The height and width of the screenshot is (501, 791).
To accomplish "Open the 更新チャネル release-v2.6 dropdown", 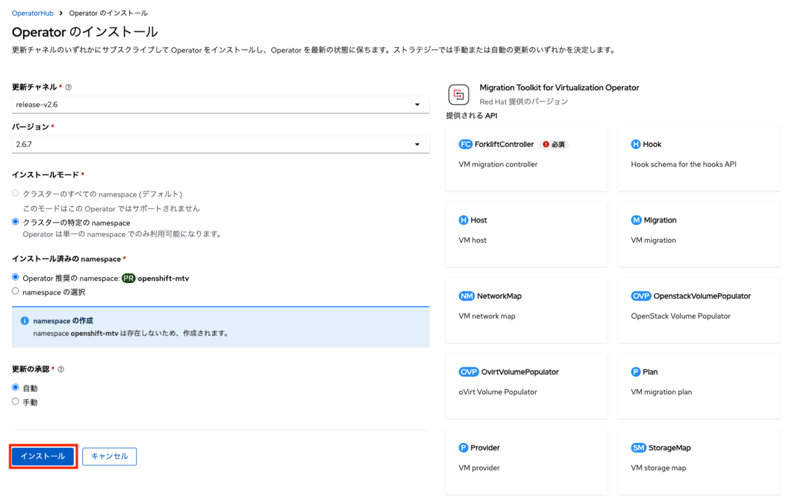I will click(x=220, y=105).
